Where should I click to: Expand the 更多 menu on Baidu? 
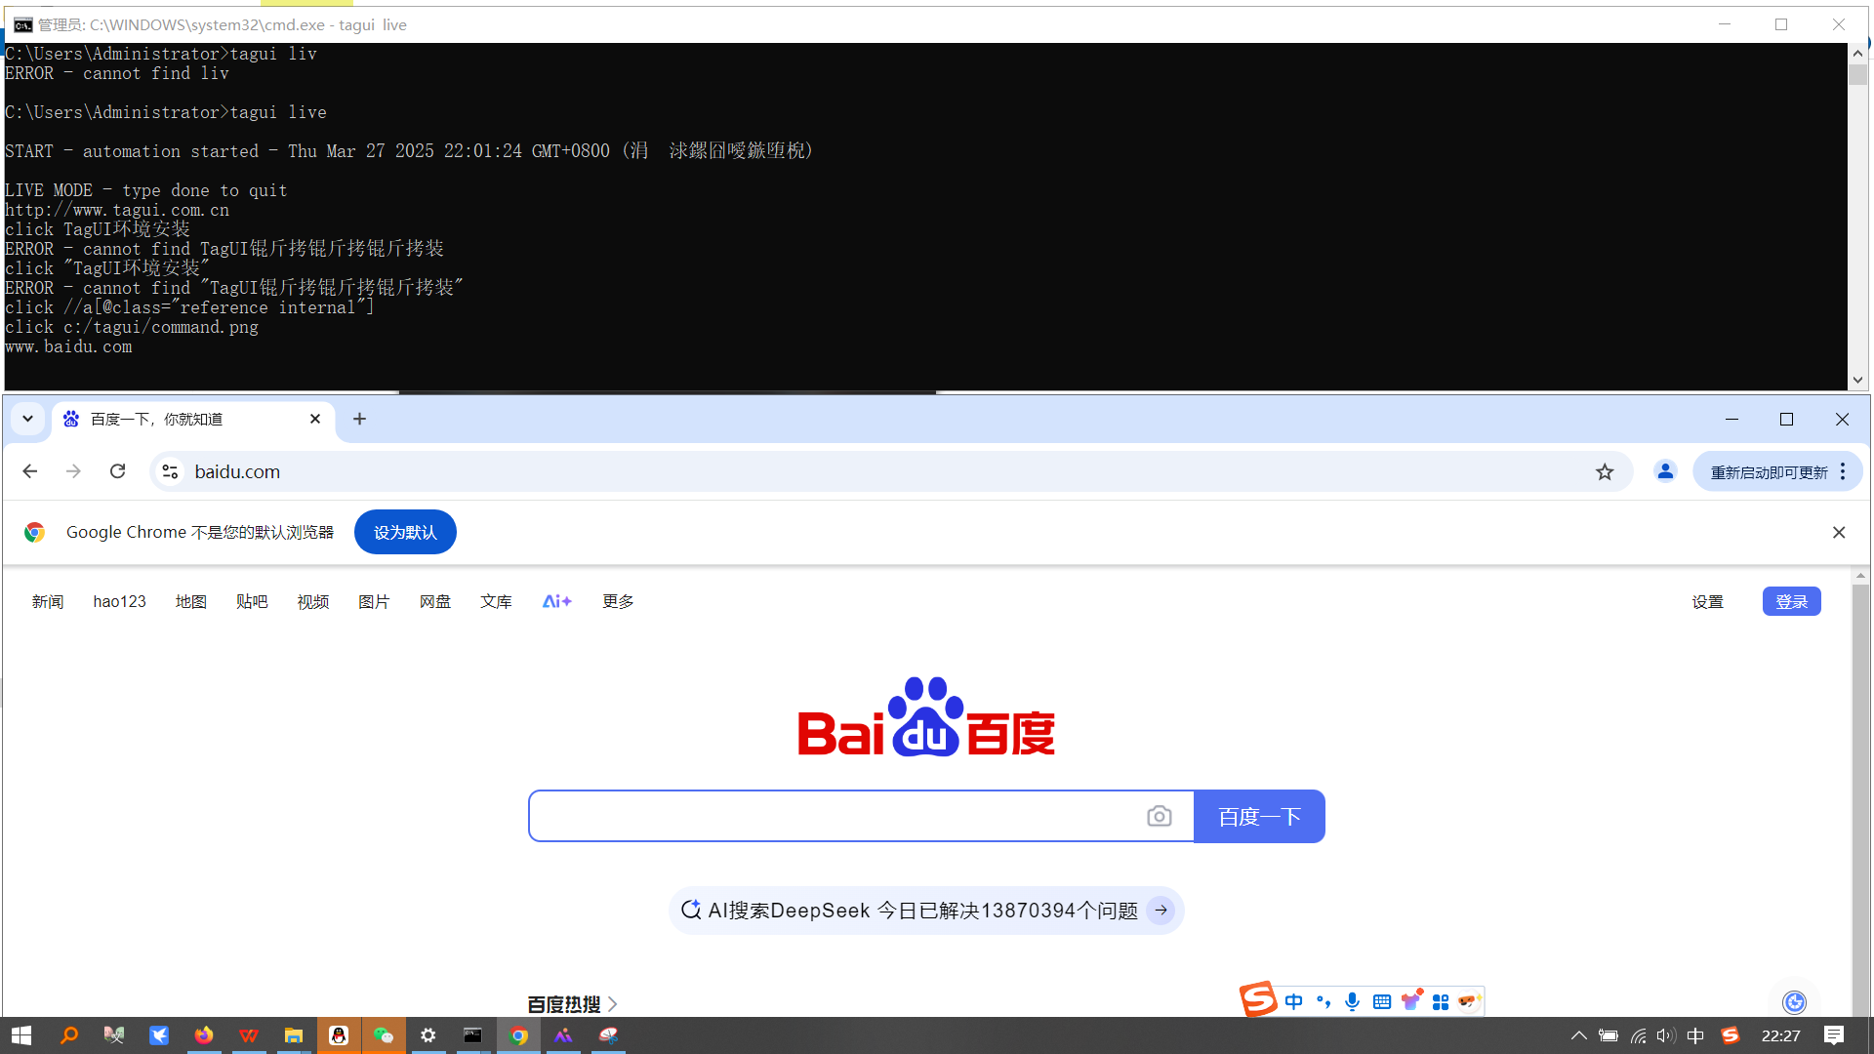[x=618, y=601]
